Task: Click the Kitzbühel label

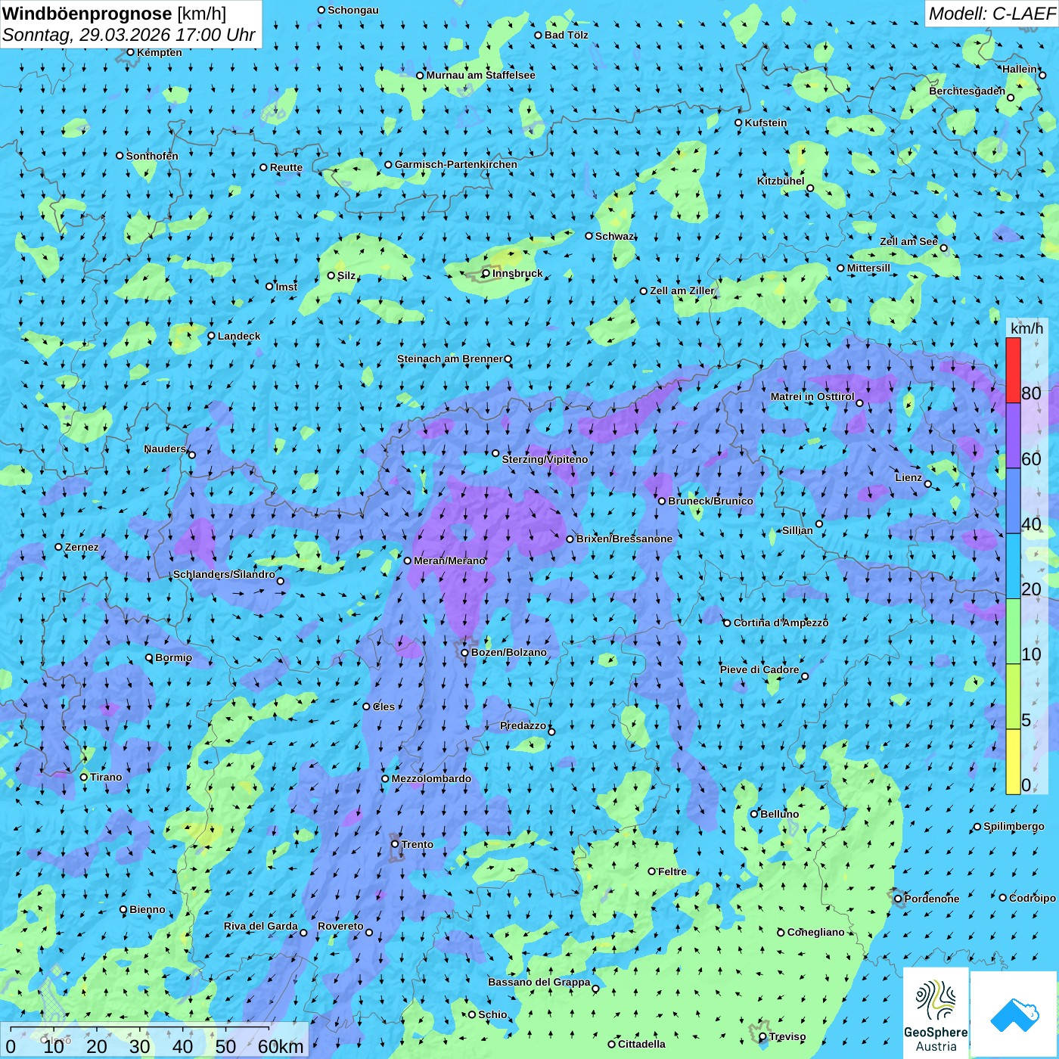Action: pyautogui.click(x=781, y=181)
